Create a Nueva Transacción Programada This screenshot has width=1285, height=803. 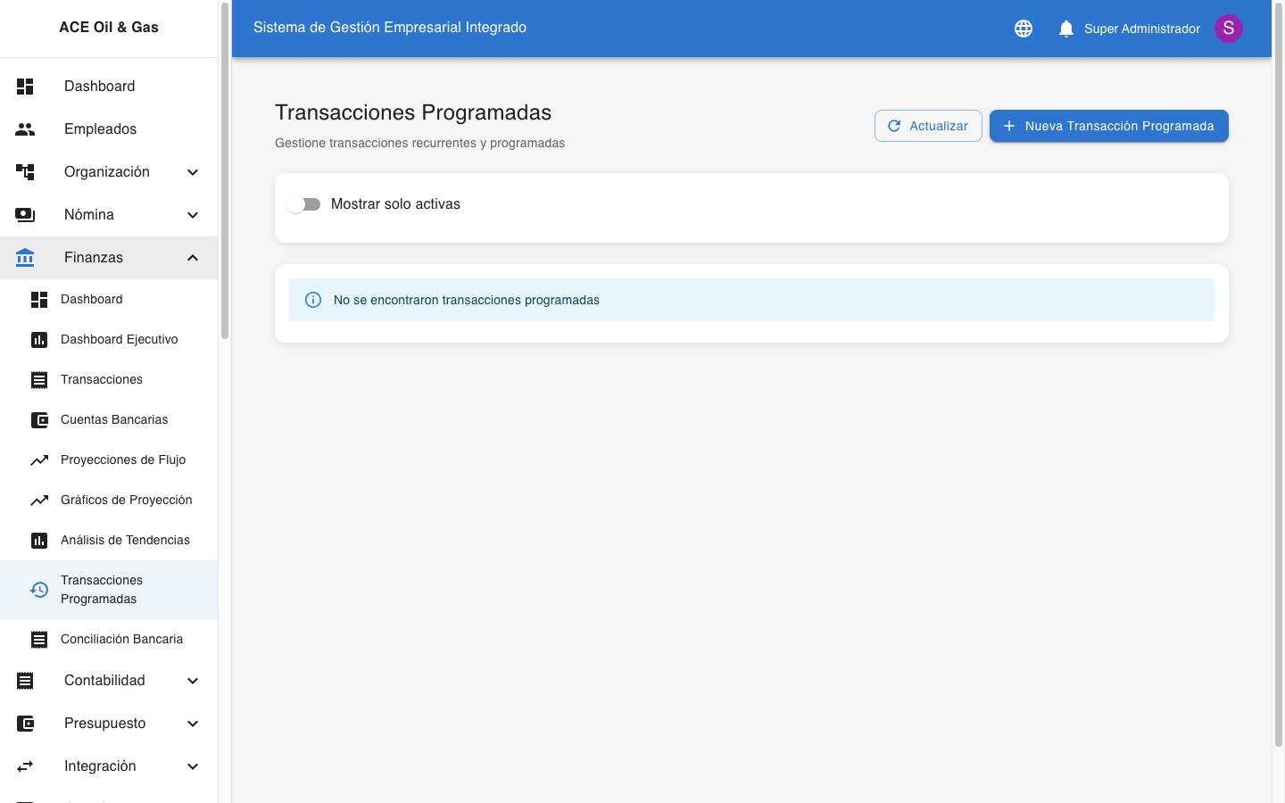point(1108,125)
